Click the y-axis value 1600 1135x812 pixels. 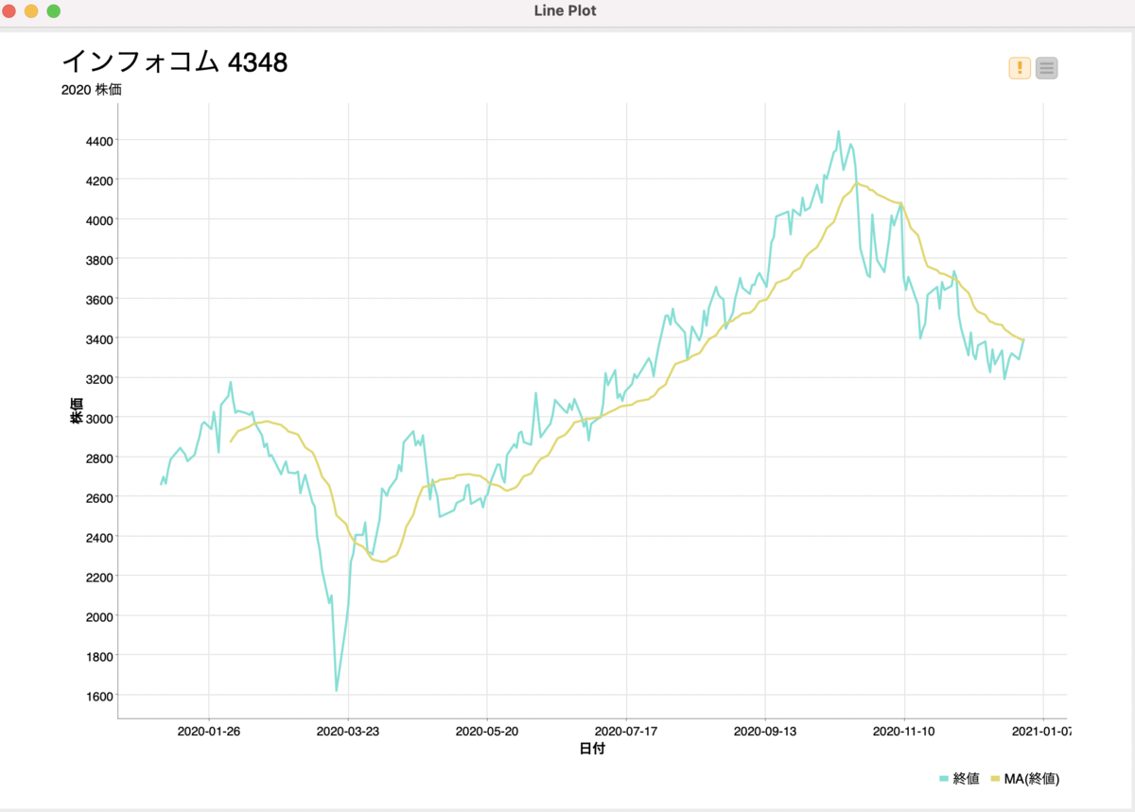pos(100,696)
